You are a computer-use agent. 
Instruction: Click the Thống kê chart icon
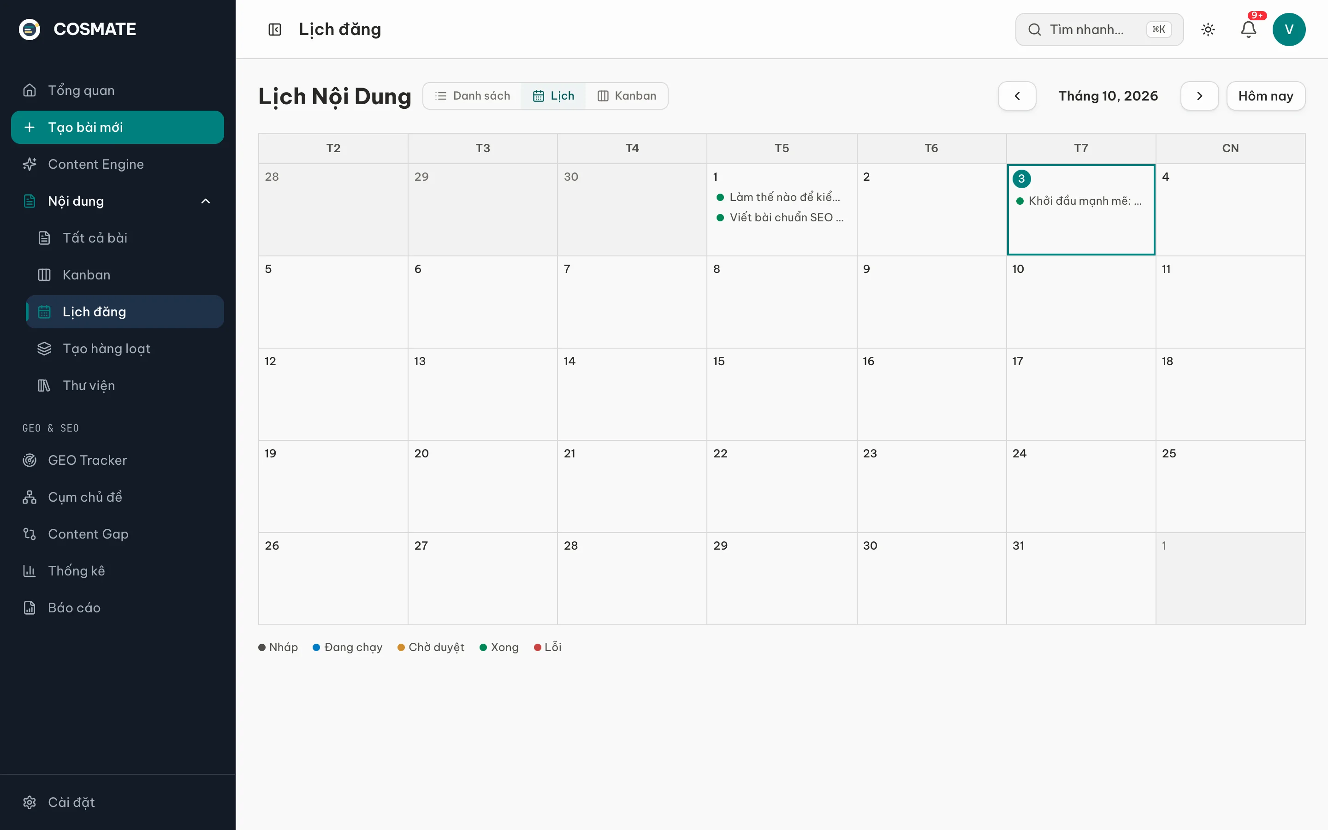(30, 571)
